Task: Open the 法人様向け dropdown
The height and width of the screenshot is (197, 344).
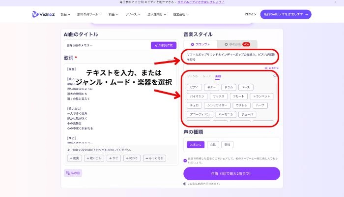Action: [157, 14]
